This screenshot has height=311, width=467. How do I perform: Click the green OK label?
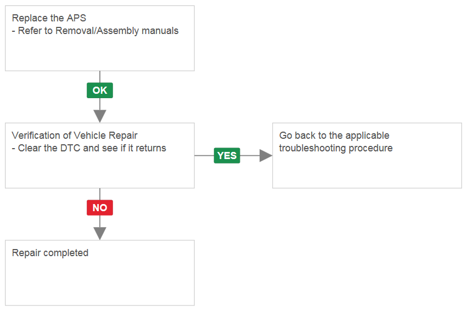tap(100, 90)
